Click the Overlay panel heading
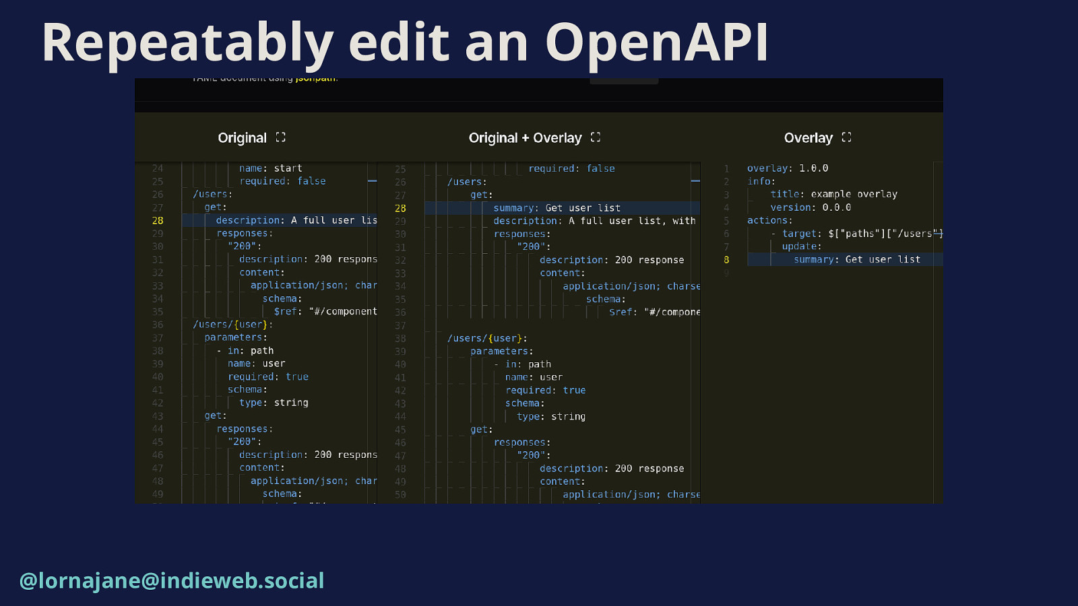 808,138
